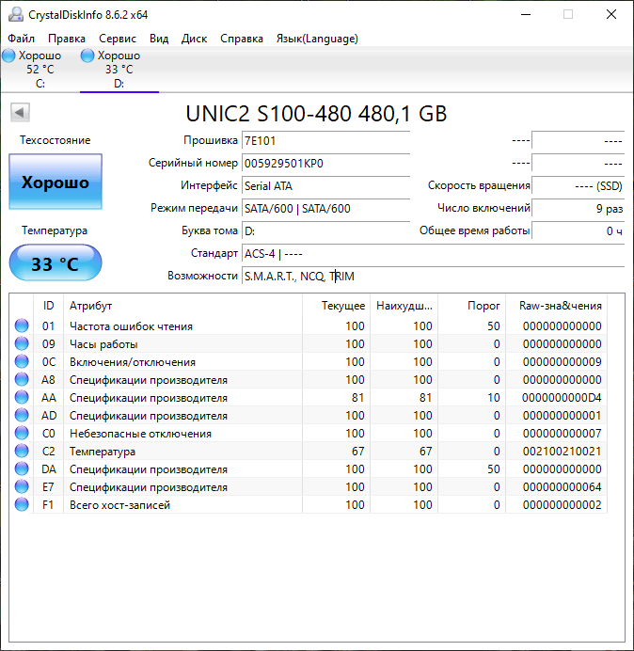Click status orb for attribute F1
Screen dimensions: 634x651
click(22, 504)
